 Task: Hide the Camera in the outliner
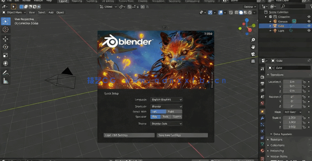(309, 21)
